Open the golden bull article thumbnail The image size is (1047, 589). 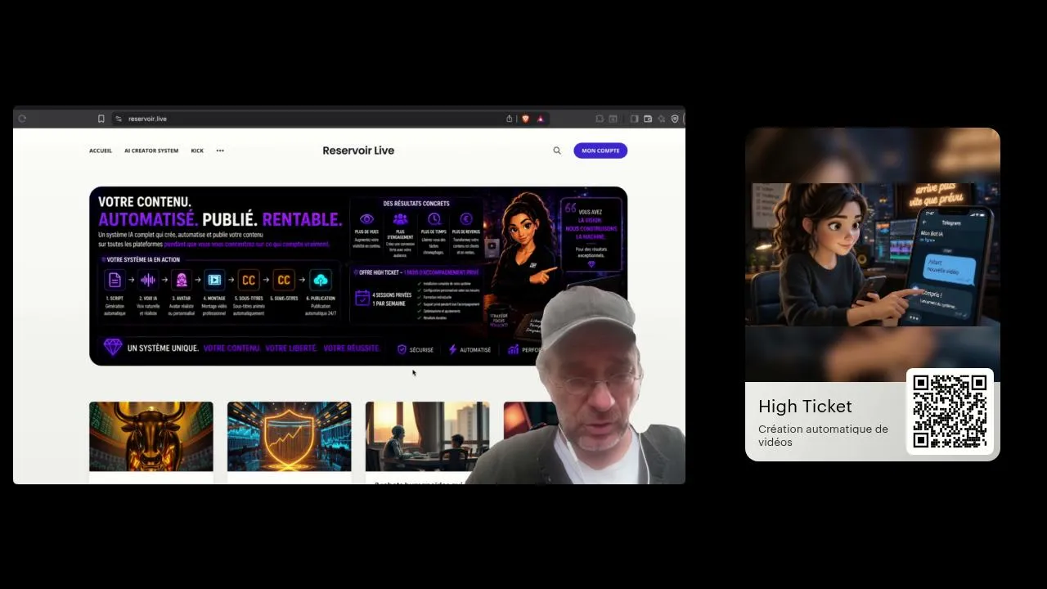[x=151, y=436]
